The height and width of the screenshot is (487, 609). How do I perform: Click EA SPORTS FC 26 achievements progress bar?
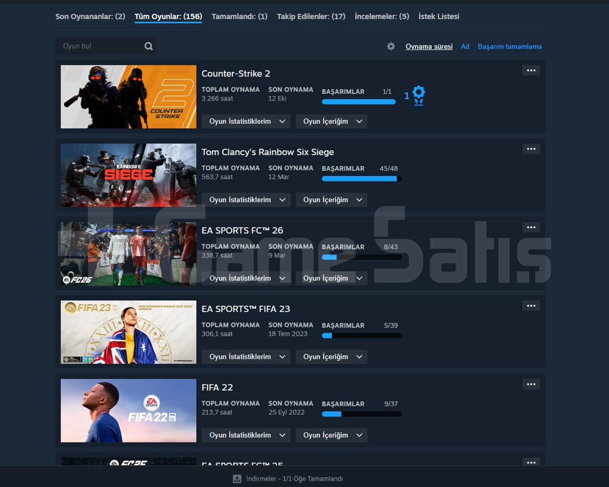tap(362, 257)
